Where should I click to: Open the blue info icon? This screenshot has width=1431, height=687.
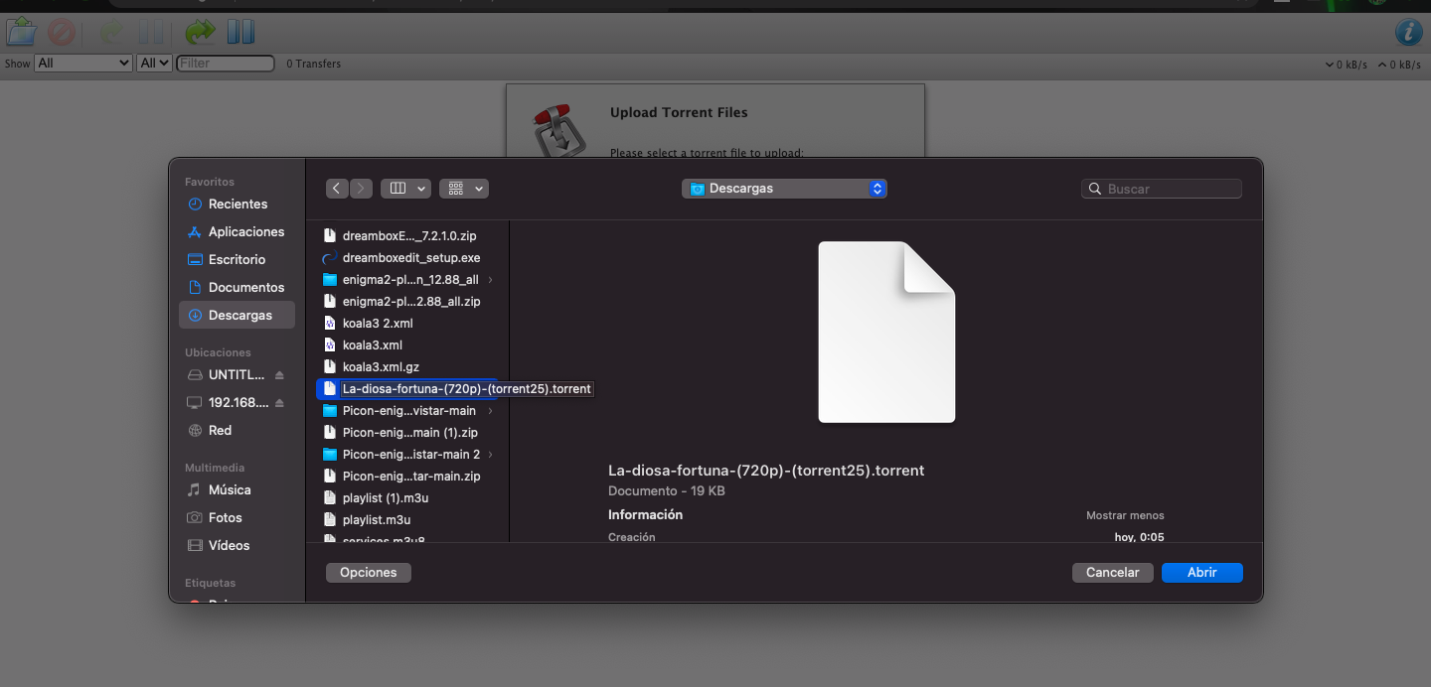(1408, 32)
